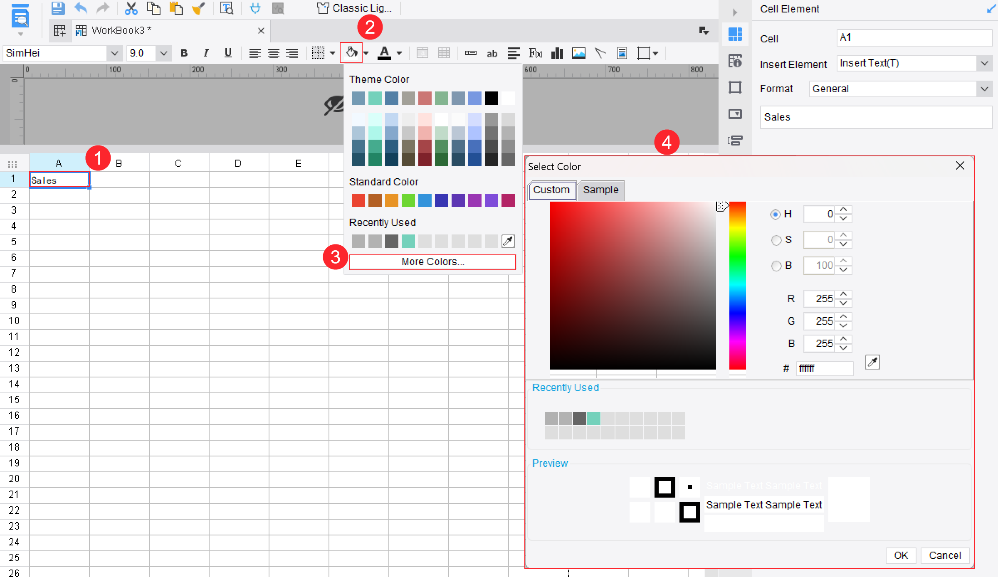Expand the font color dropdown arrow

[399, 53]
